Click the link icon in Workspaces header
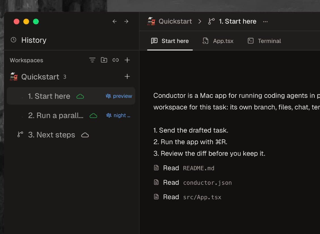This screenshot has height=234, width=320. point(115,60)
